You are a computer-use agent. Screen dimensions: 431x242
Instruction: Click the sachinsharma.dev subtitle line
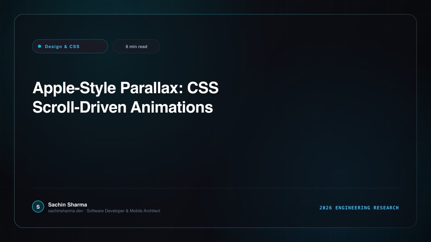point(104,211)
